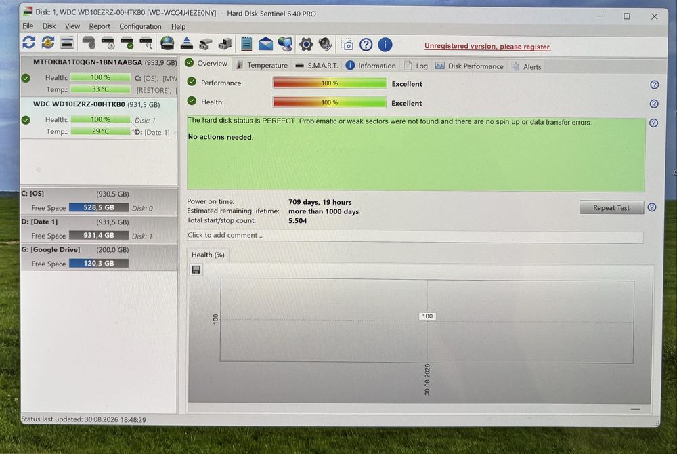Click the disk with gray blocks icon

(x=225, y=43)
